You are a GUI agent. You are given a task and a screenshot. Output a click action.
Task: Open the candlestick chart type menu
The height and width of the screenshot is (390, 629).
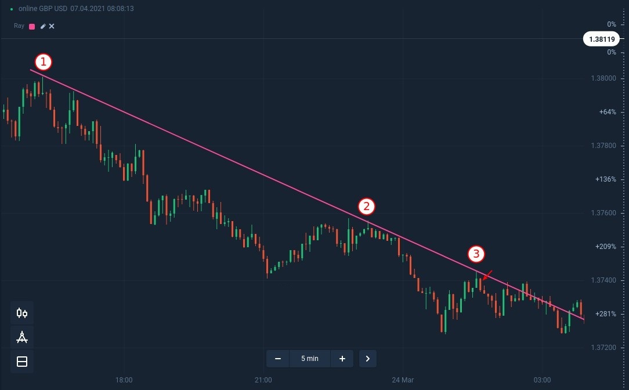(x=22, y=313)
